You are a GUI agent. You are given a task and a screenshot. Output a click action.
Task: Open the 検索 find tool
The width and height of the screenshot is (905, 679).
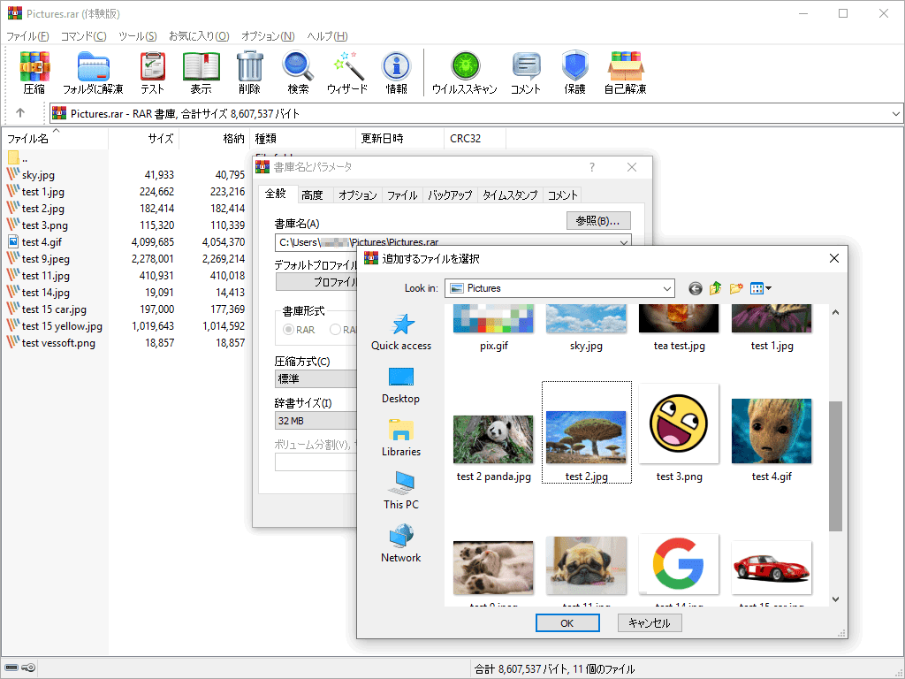[x=298, y=72]
